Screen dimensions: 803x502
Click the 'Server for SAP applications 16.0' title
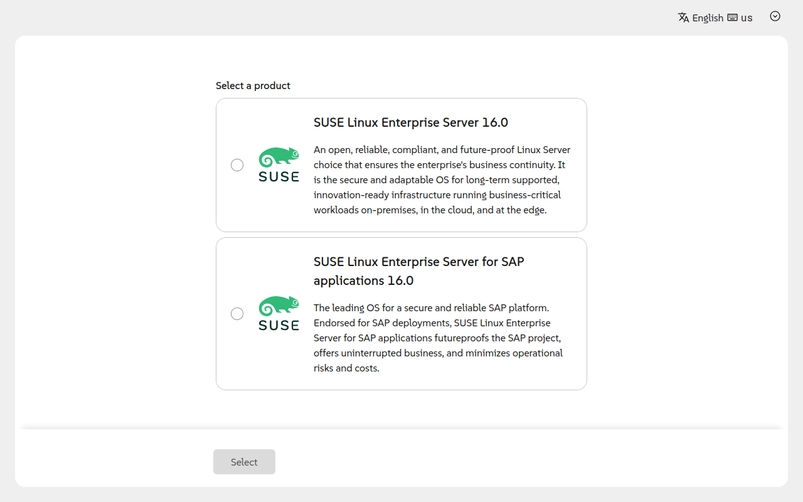pyautogui.click(x=418, y=271)
